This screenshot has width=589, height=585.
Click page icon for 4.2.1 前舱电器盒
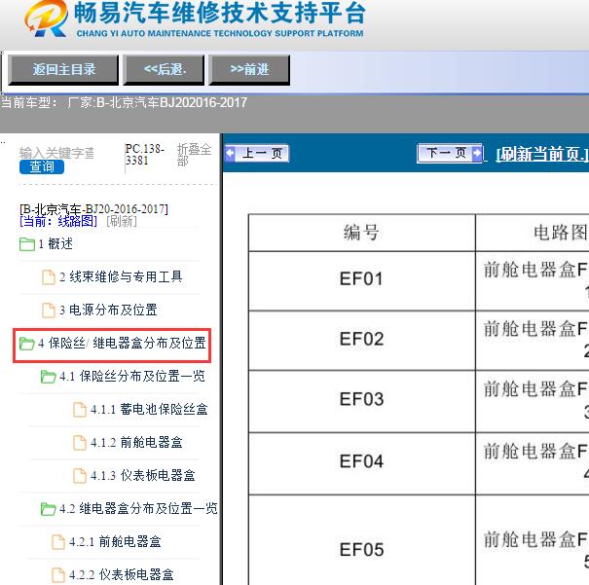[x=58, y=542]
